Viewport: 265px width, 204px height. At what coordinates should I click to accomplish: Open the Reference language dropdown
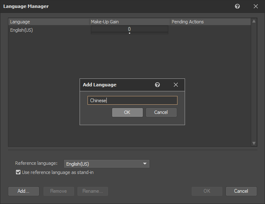point(107,164)
